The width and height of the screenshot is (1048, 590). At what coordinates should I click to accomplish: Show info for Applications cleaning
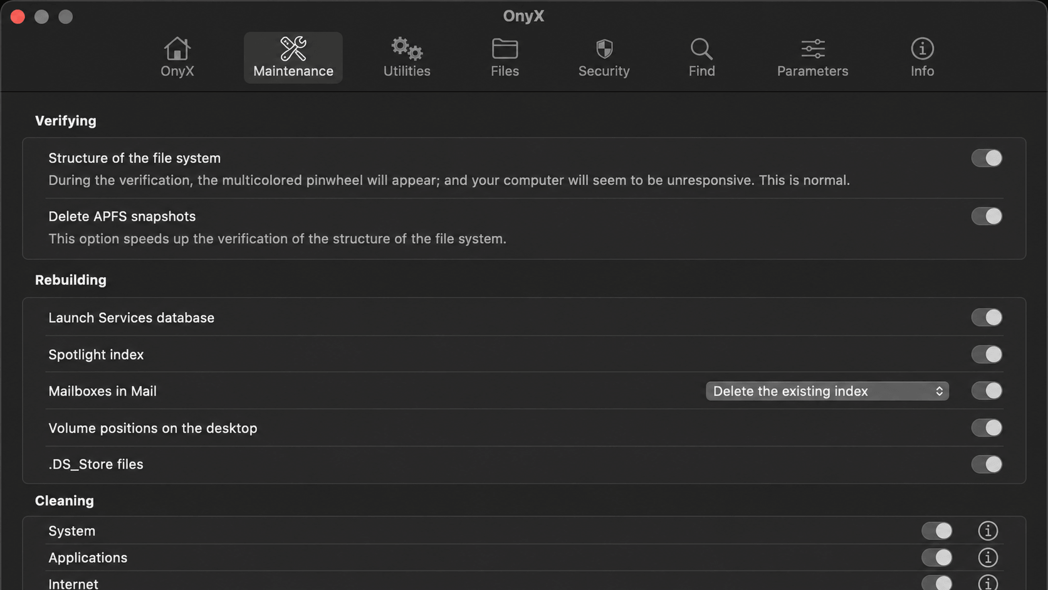point(988,557)
